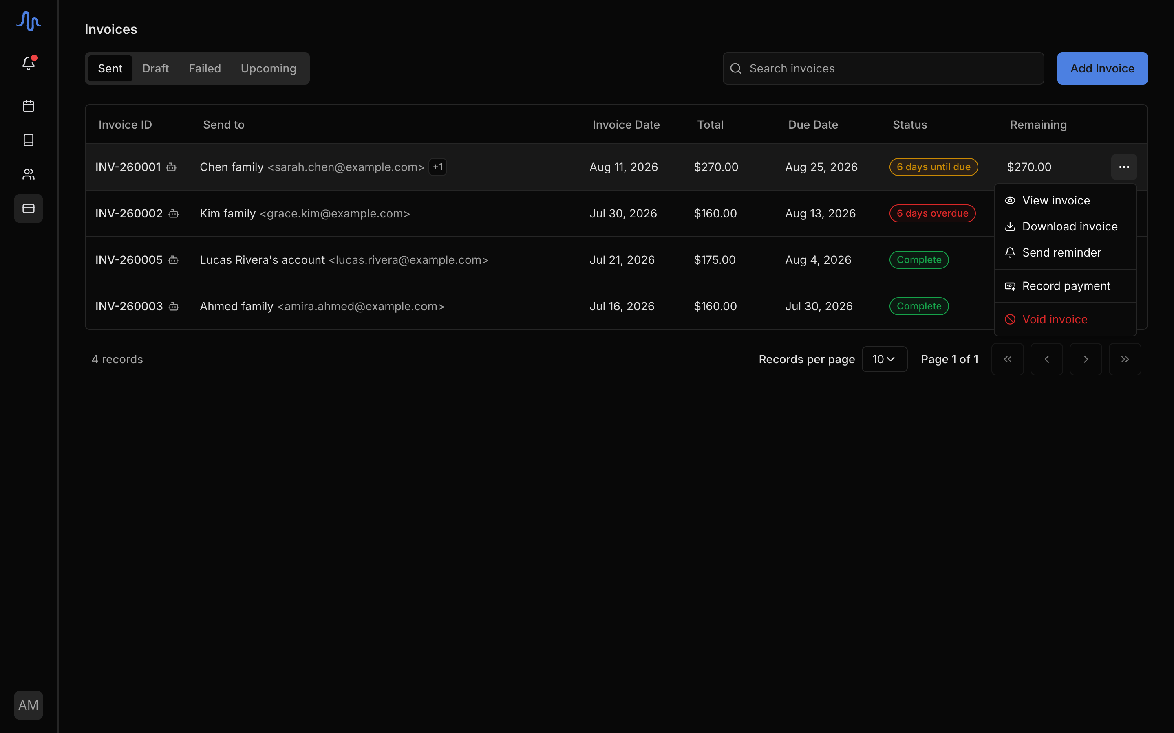Click the Invoice ID column header
This screenshot has width=1174, height=733.
click(125, 125)
